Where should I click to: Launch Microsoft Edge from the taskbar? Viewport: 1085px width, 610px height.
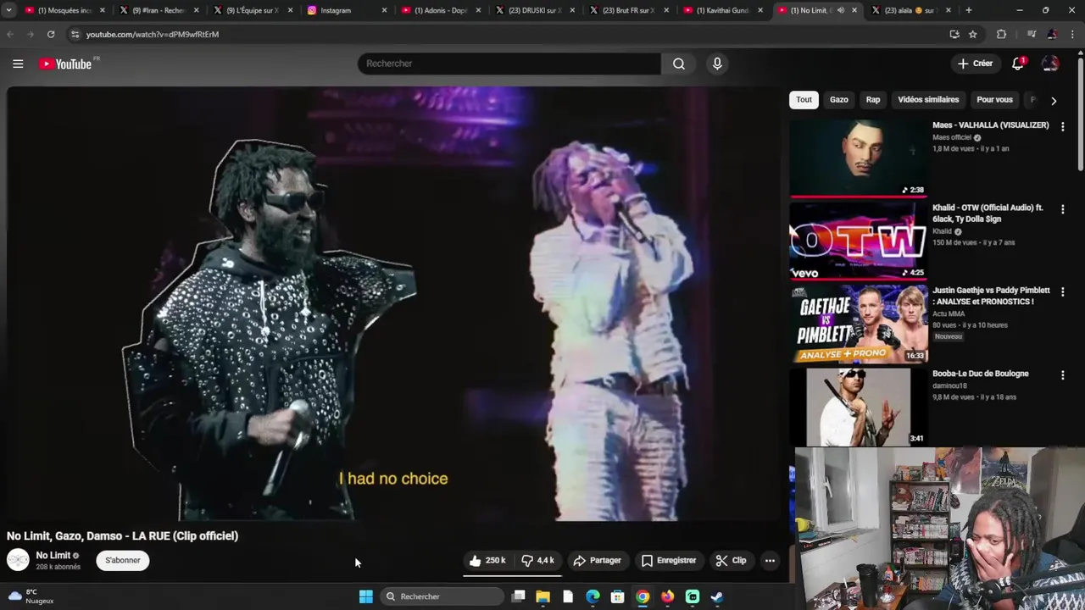pos(593,596)
